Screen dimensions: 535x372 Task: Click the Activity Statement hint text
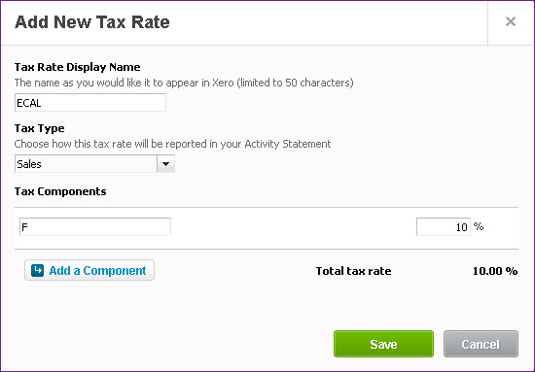point(172,144)
